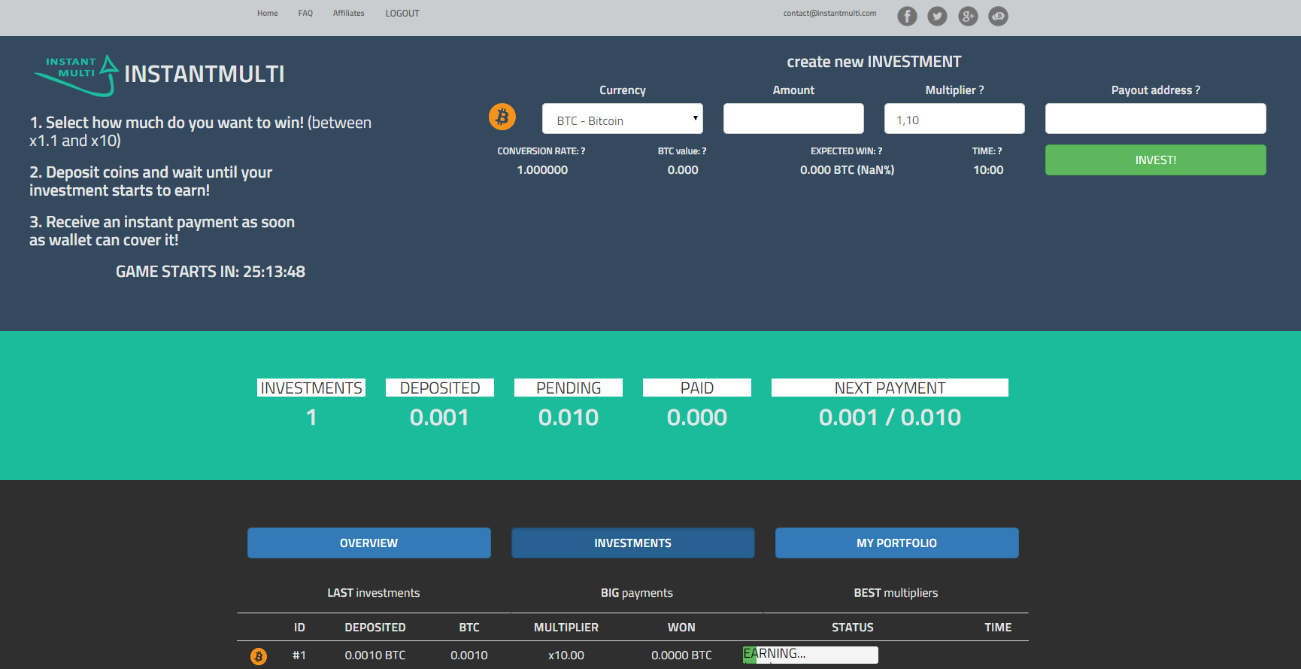Open the Currency dropdown BTC - Bitcoin
1301x669 pixels.
623,119
